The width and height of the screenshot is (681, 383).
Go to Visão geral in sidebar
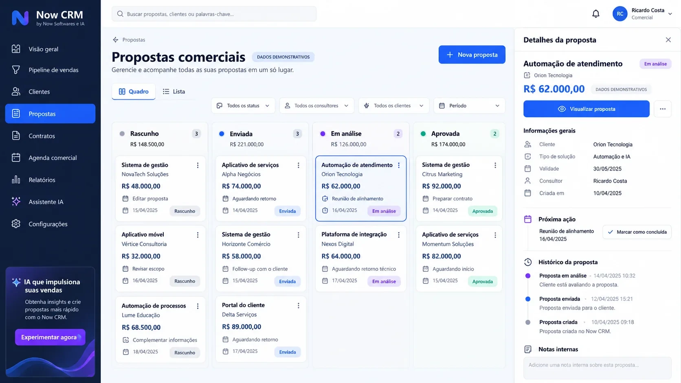click(x=50, y=49)
